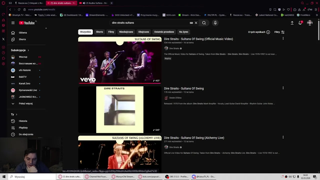The image size is (320, 180).
Task: Open browser extensions icon
Action: pyautogui.click(x=295, y=9)
